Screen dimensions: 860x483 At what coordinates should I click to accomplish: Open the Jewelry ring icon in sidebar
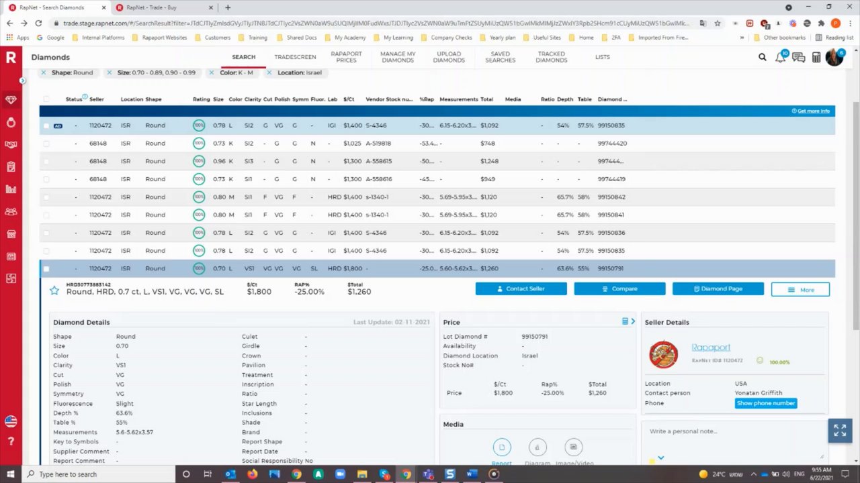coord(11,122)
